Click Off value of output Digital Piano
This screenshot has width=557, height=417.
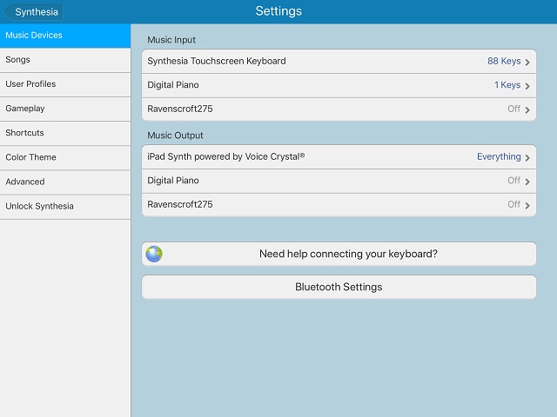(x=513, y=181)
